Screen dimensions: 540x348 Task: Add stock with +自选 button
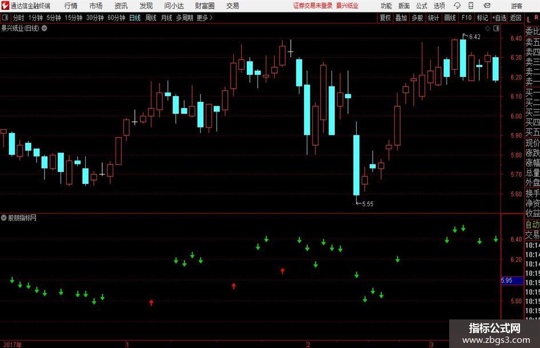[499, 18]
